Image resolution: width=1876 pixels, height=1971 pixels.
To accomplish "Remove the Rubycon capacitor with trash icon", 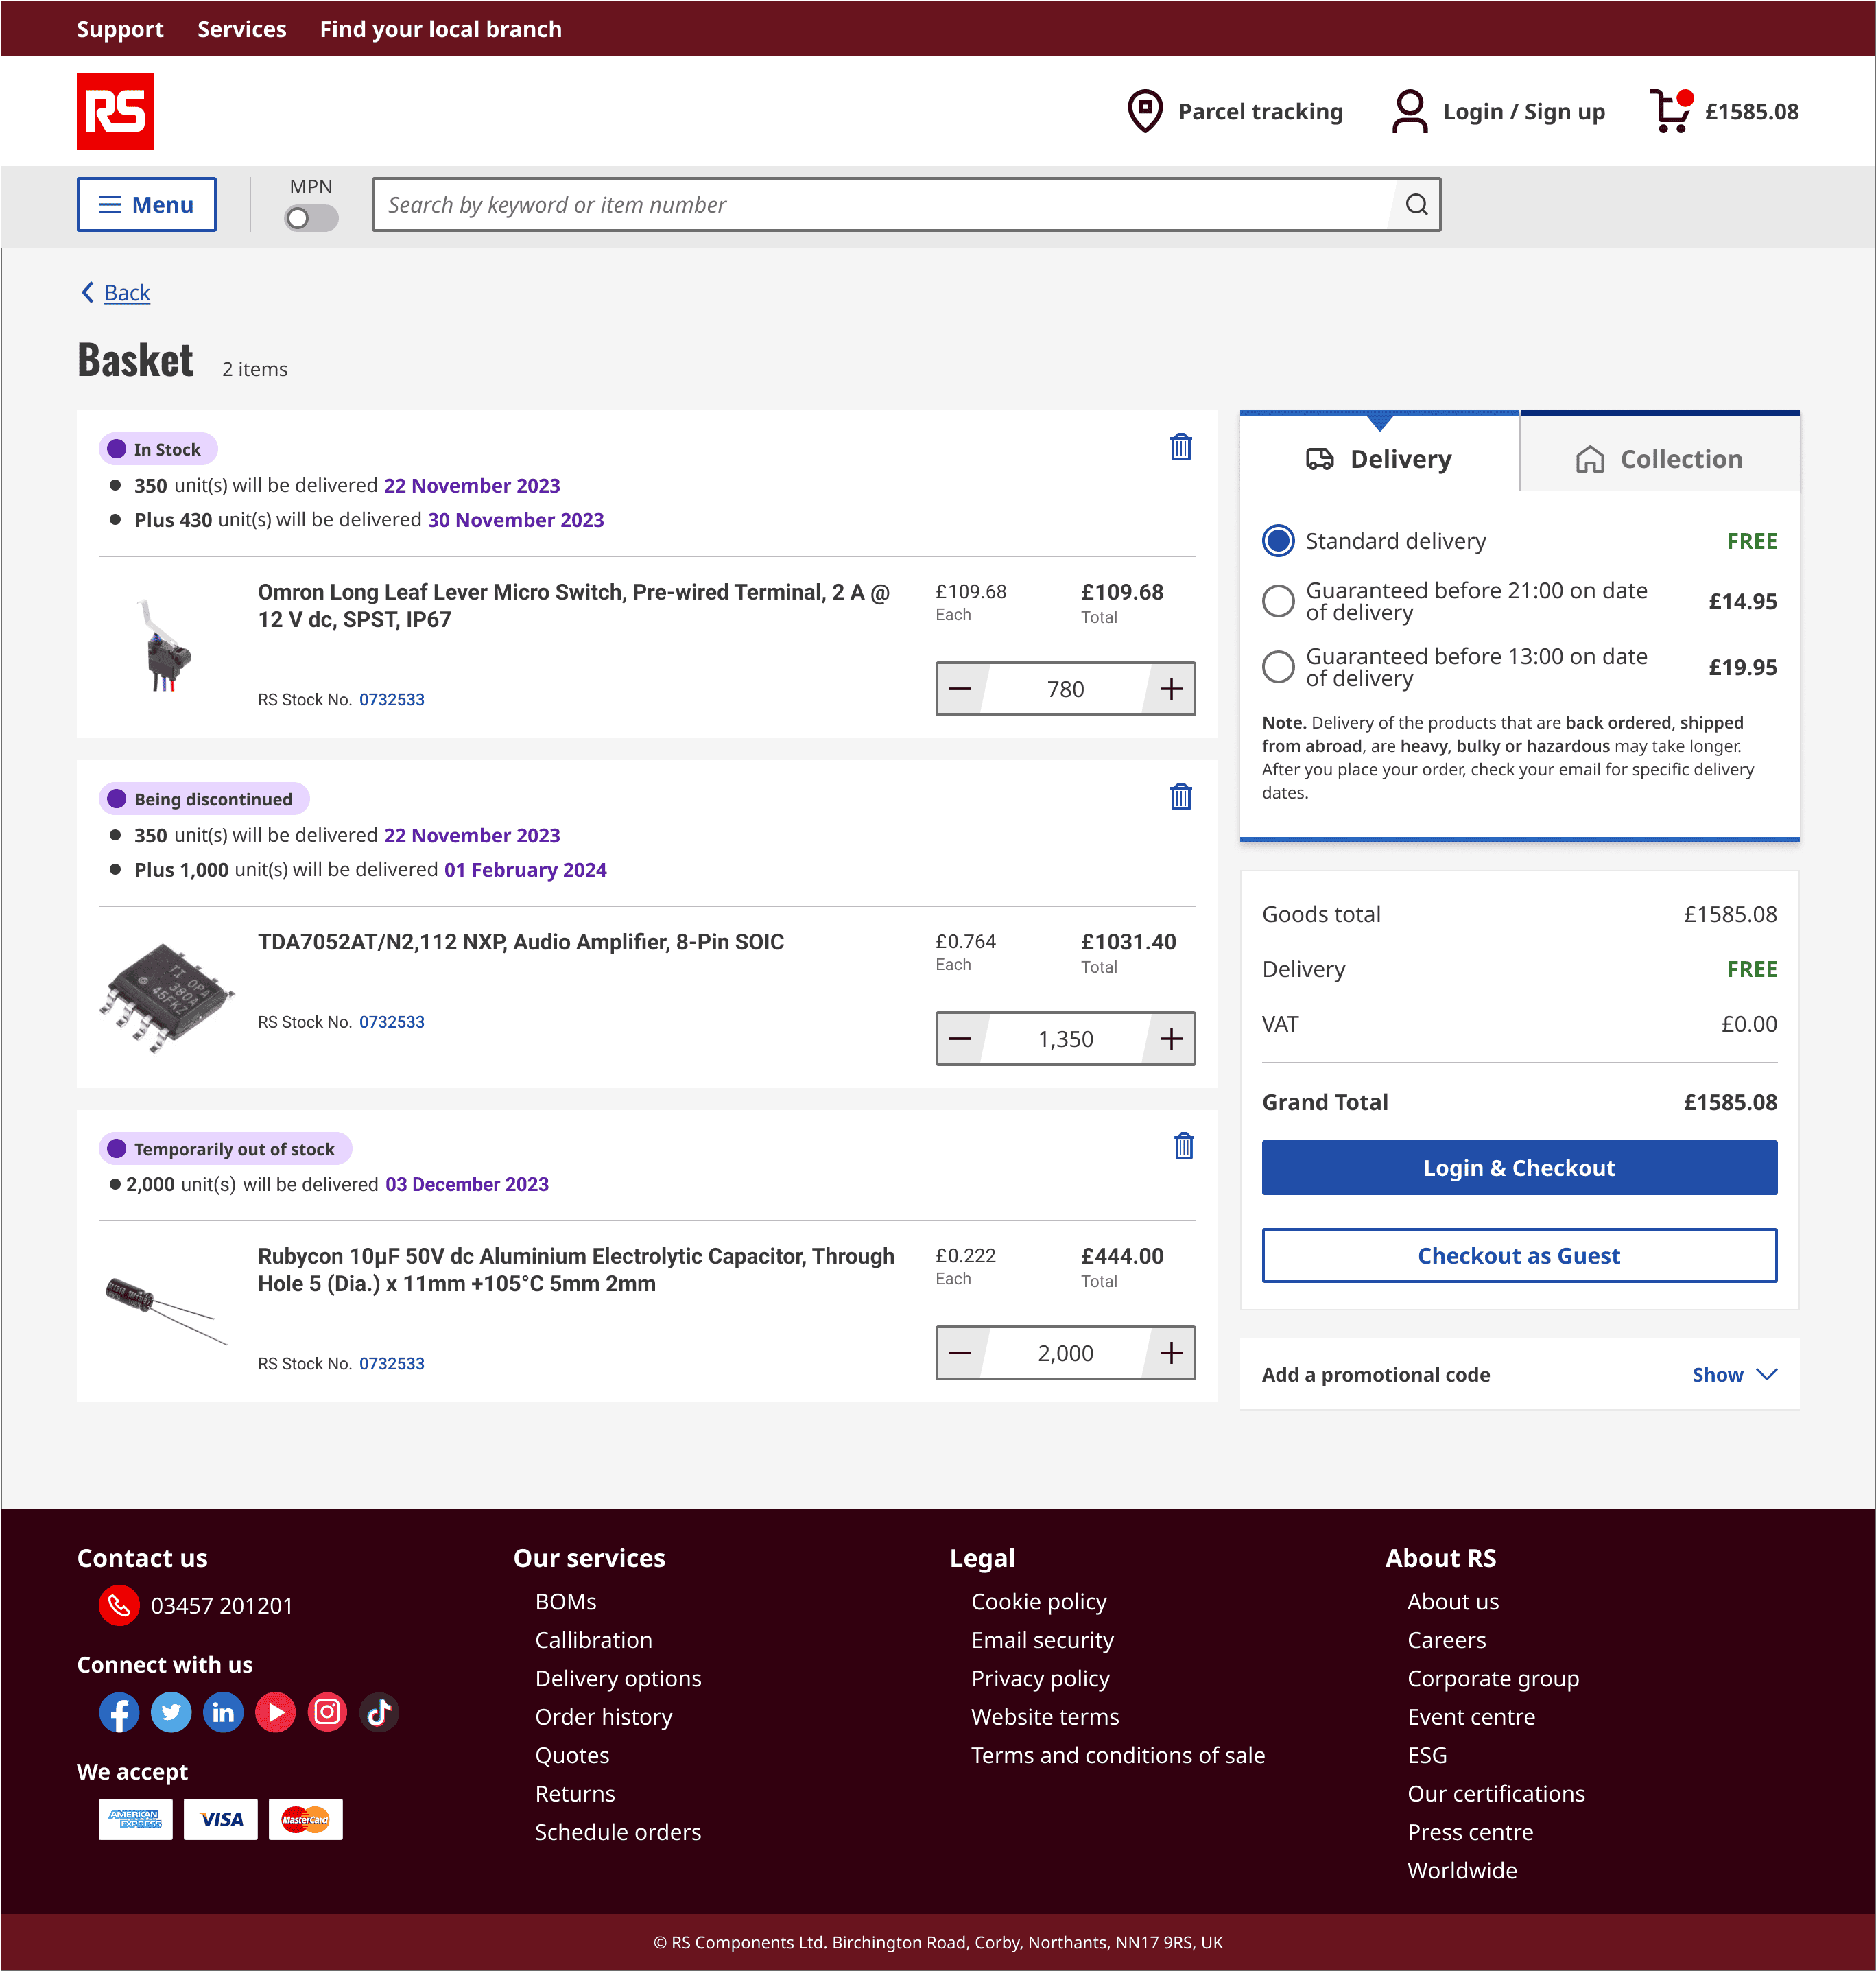I will 1183,1146.
